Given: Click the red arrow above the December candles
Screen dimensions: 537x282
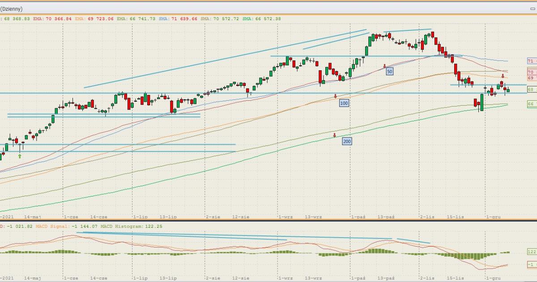Looking at the screenshot, I should pyautogui.click(x=503, y=77).
